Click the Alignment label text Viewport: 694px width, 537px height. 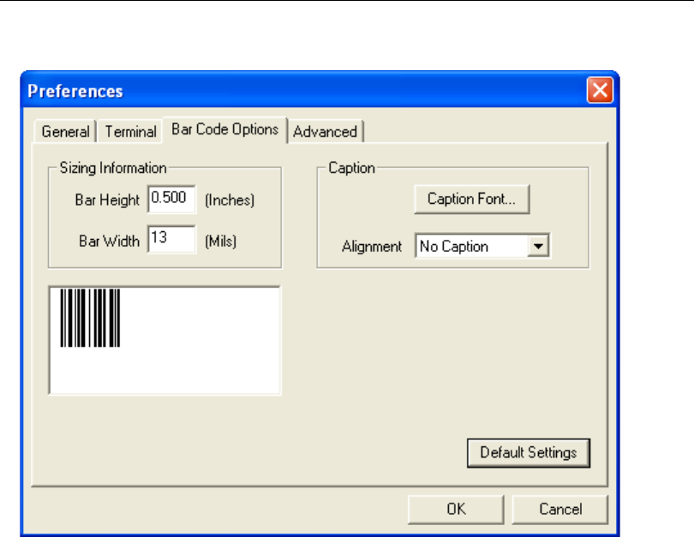pos(372,247)
